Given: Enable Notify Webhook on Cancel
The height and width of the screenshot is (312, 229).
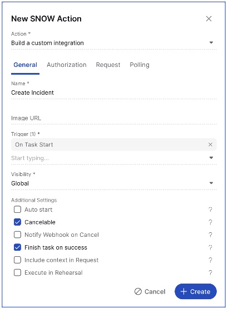Looking at the screenshot, I should point(17,235).
